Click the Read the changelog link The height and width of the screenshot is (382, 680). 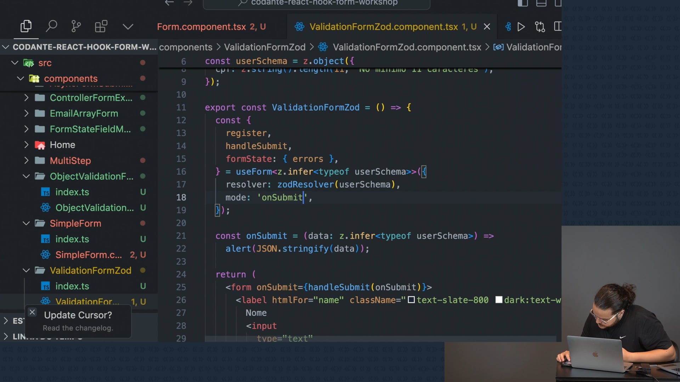click(x=78, y=328)
